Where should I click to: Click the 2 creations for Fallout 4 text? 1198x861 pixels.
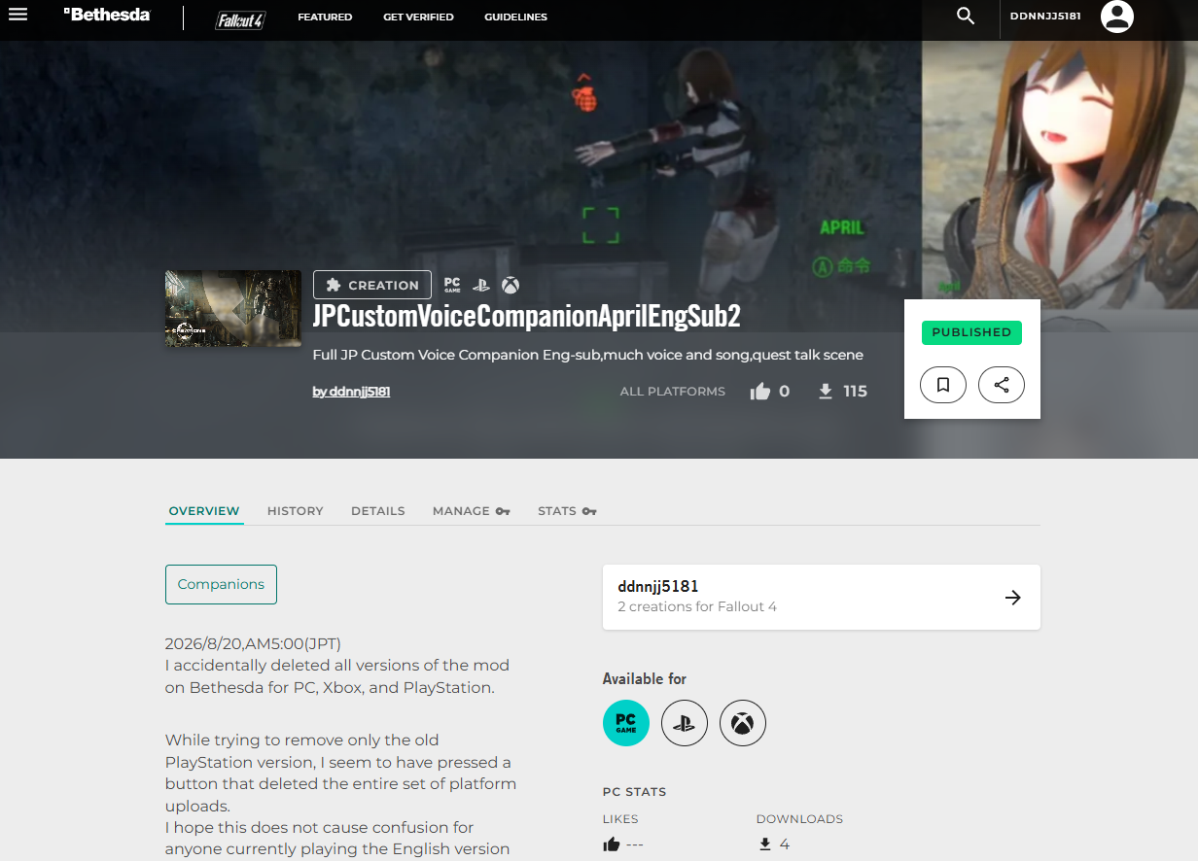point(697,607)
